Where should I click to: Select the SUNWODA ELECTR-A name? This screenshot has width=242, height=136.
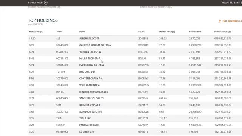91,112
